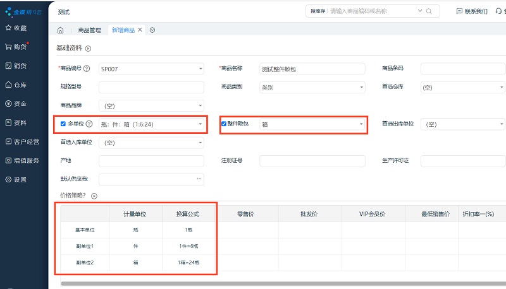Uncheck the 多单位 checkbox

[63, 124]
